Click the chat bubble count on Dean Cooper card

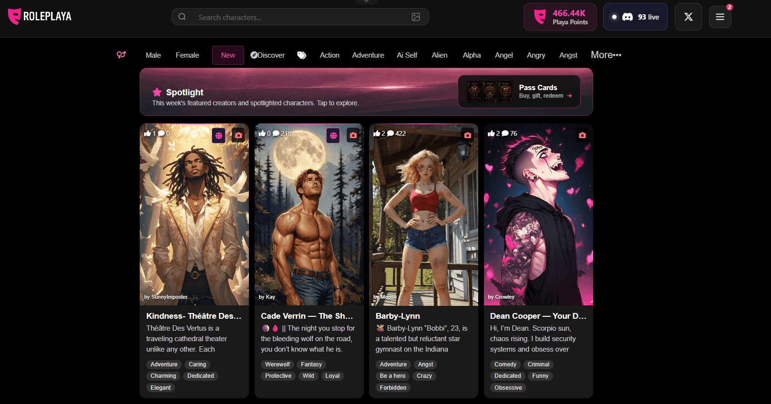pos(509,133)
